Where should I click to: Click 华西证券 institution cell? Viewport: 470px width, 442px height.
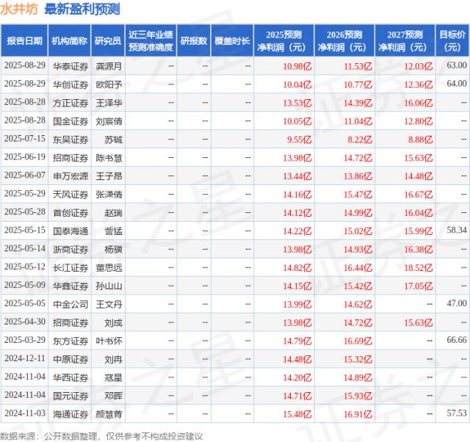[x=70, y=377]
